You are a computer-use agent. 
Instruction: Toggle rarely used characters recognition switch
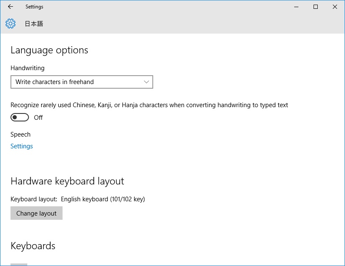click(x=20, y=117)
